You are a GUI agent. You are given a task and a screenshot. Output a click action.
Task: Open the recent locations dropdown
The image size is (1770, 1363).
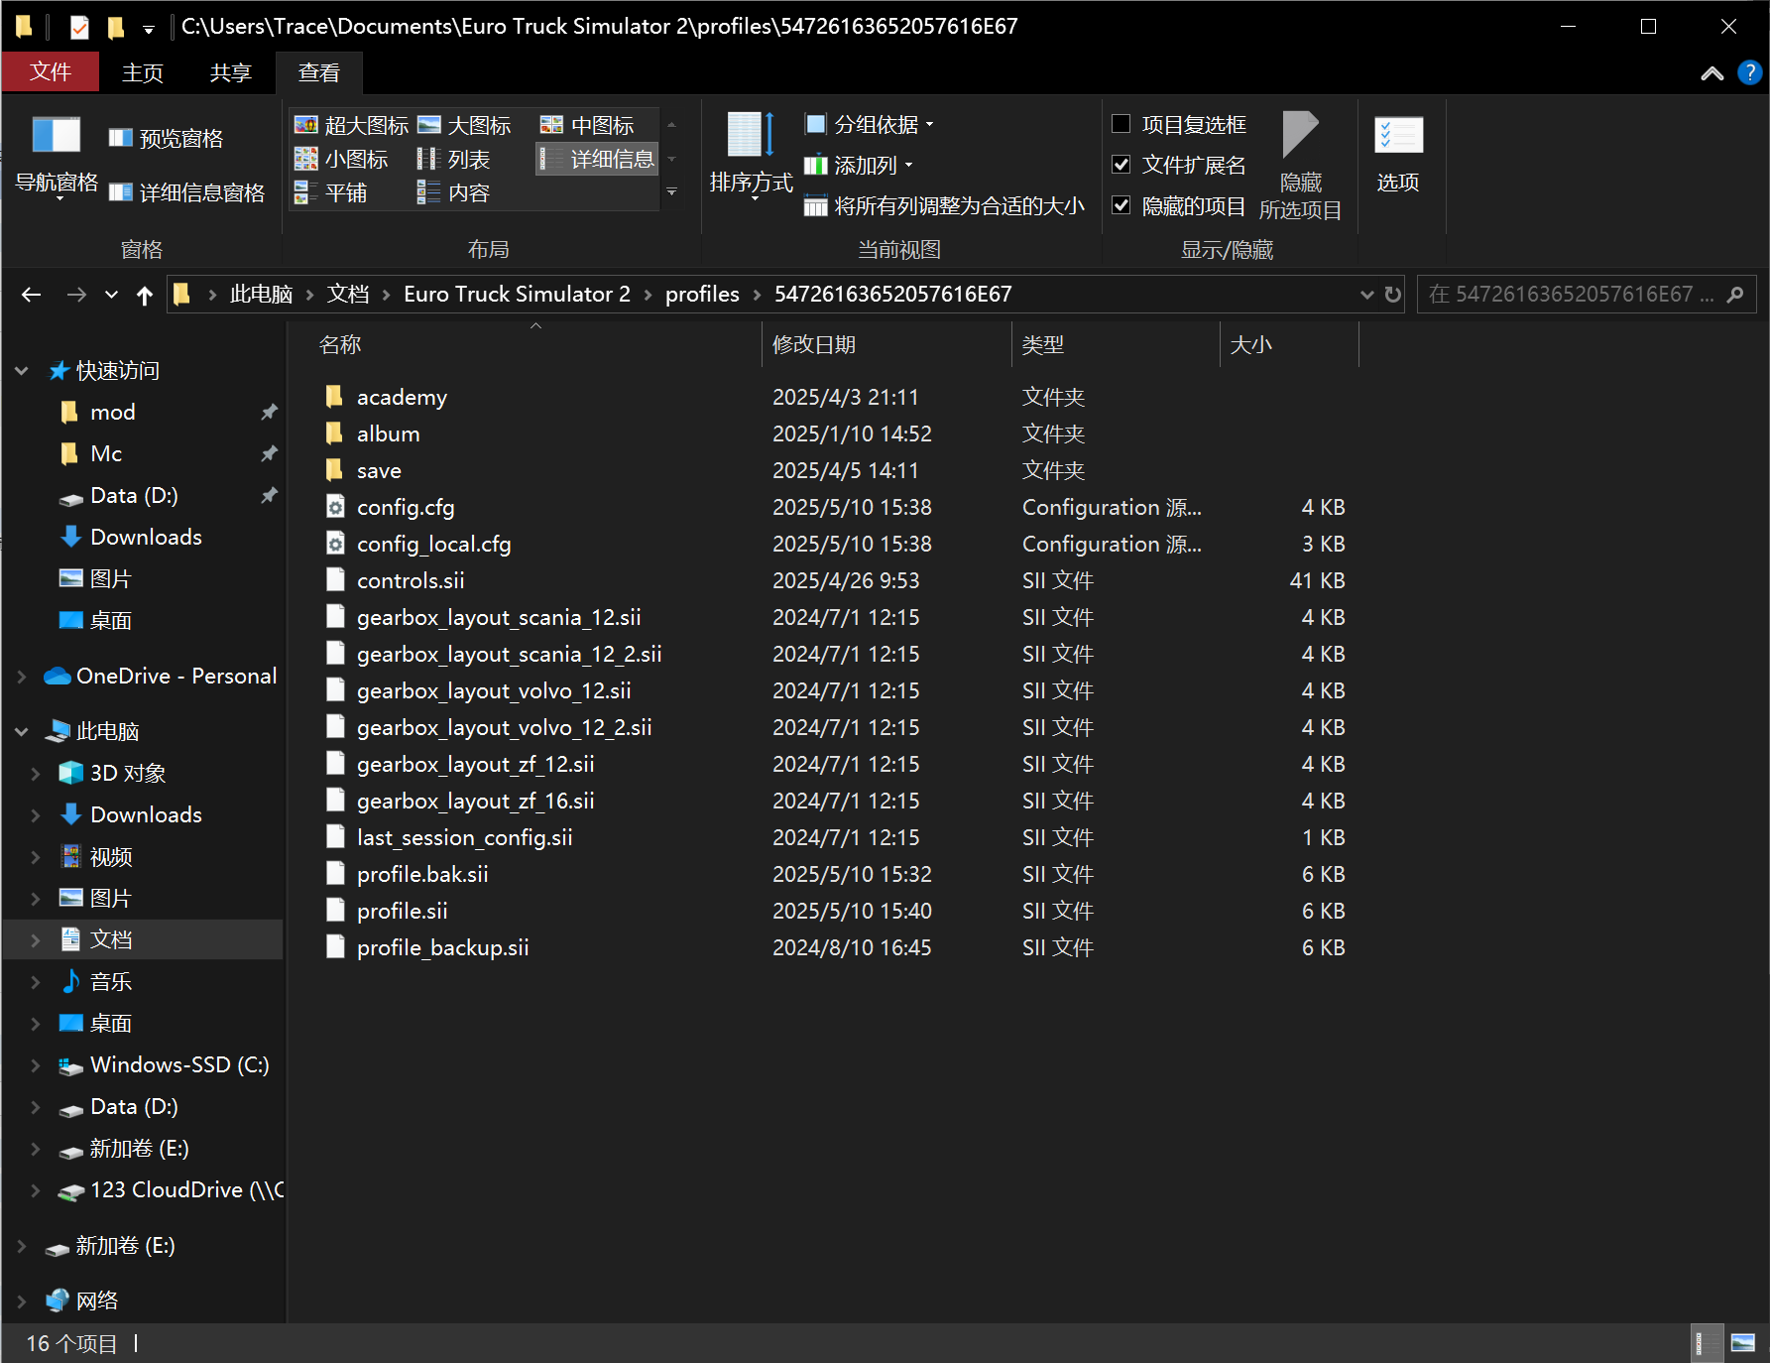tap(111, 295)
